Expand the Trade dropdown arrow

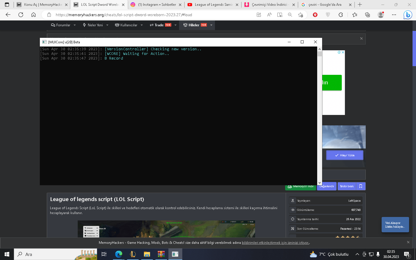coord(176,25)
